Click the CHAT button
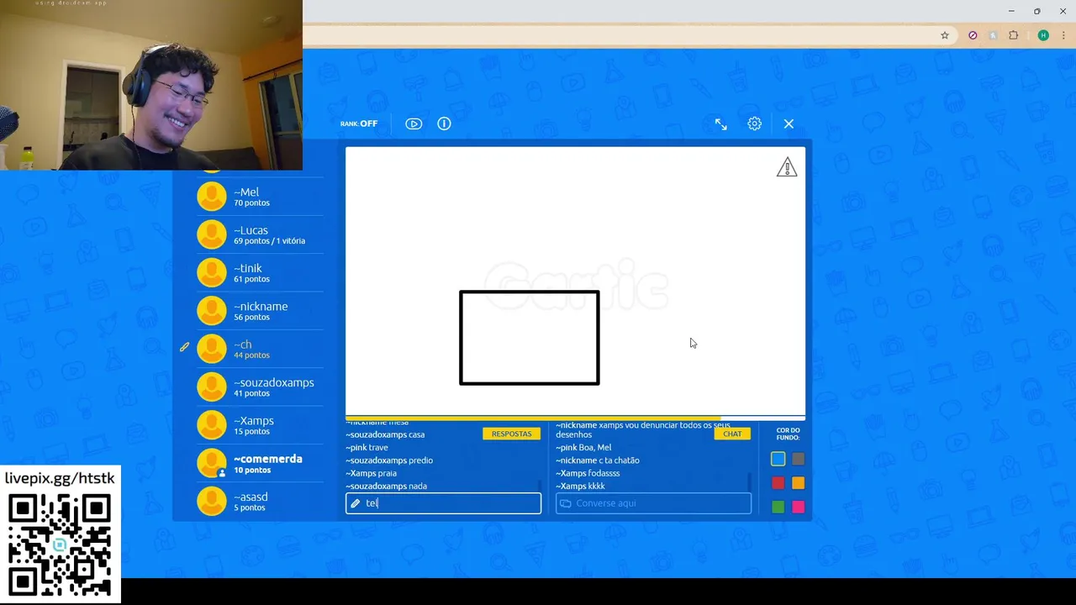 point(732,434)
